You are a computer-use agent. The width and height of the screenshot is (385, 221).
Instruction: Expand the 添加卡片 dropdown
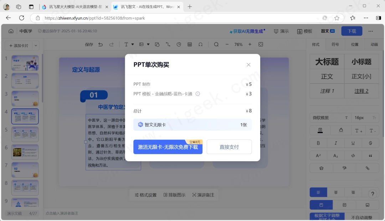click(36, 46)
